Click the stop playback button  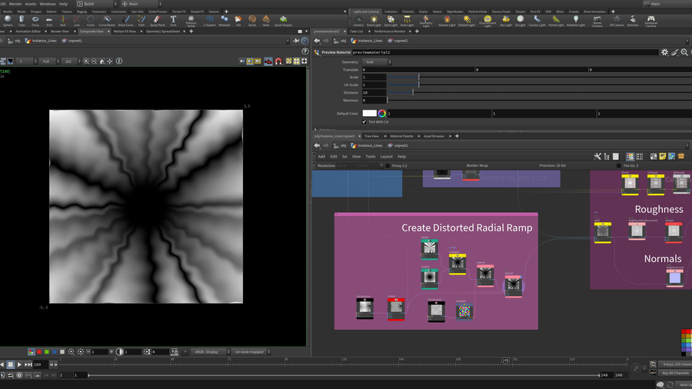pos(11,364)
